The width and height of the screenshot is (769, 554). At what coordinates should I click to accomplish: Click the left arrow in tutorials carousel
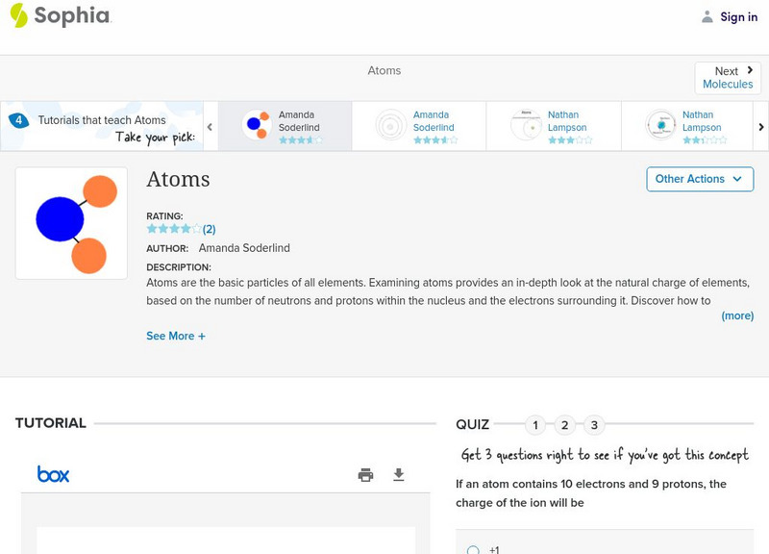click(x=210, y=126)
